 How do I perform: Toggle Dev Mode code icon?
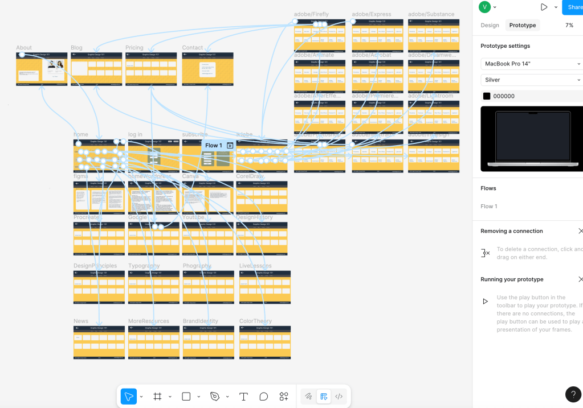339,397
